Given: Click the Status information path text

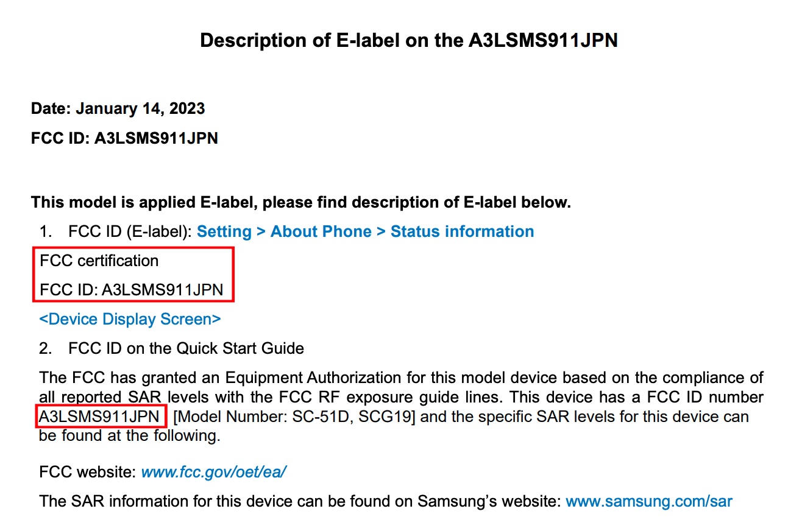Looking at the screenshot, I should pos(463,232).
